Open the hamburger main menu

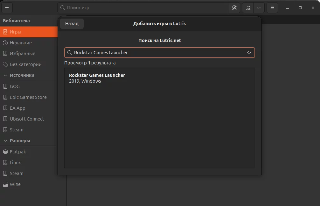272,8
